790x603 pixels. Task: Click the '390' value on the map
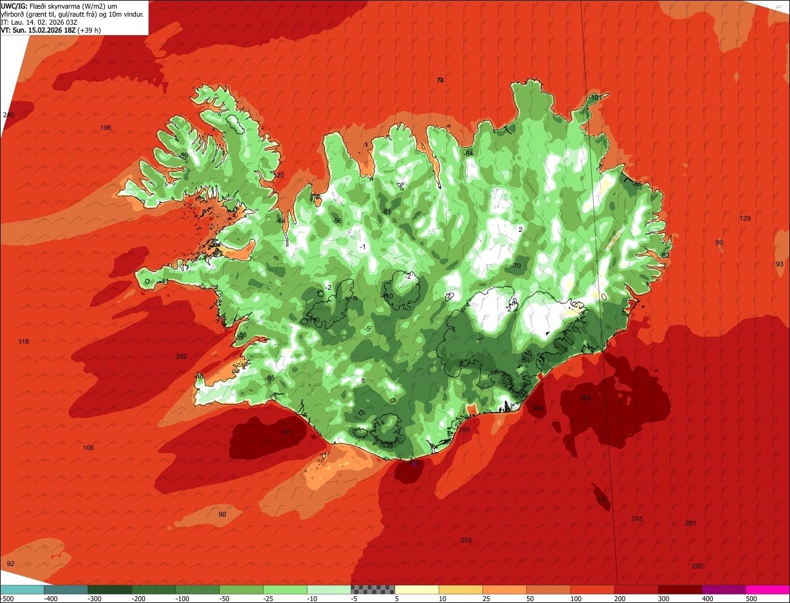tap(538, 408)
